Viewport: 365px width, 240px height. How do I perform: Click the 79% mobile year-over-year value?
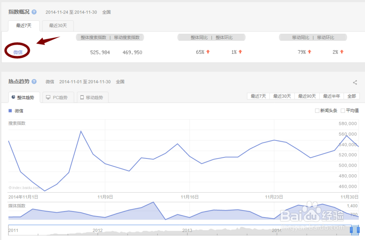(x=302, y=52)
